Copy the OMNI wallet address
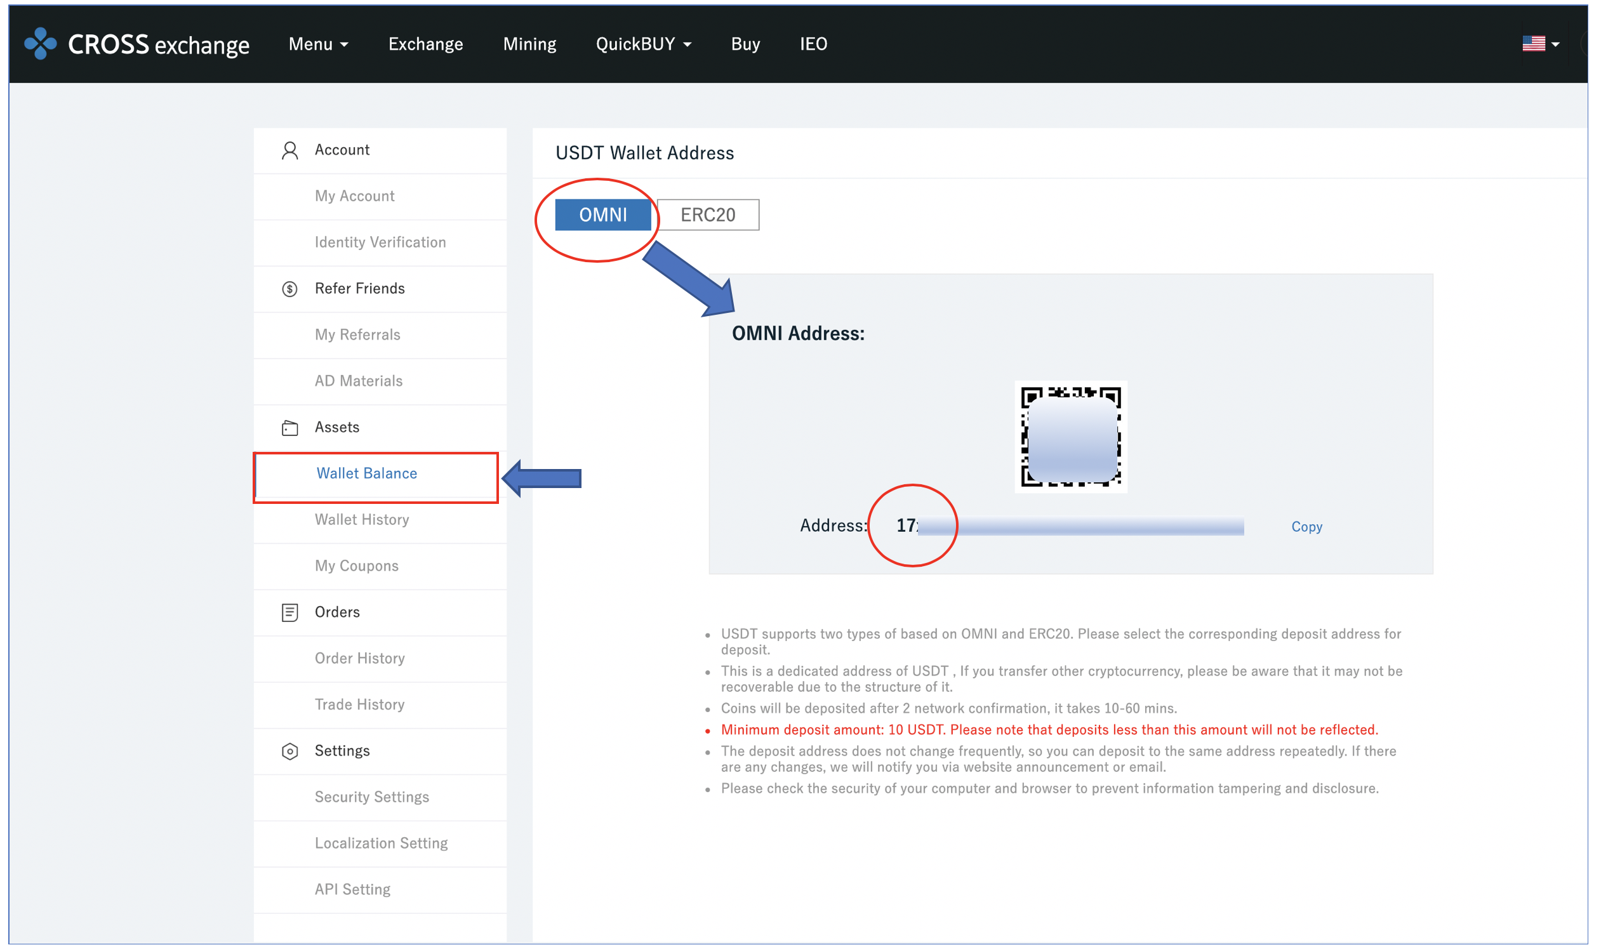 (1306, 527)
